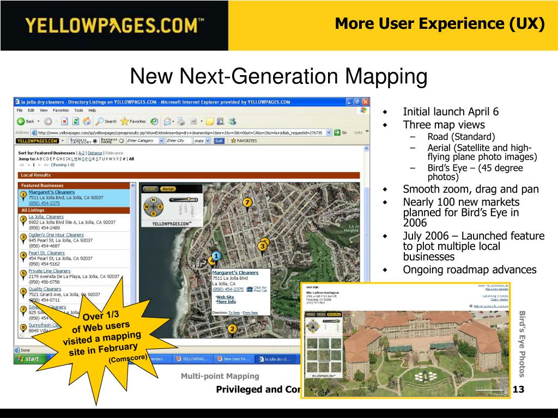Click the Mail envelope icon

tap(167, 121)
